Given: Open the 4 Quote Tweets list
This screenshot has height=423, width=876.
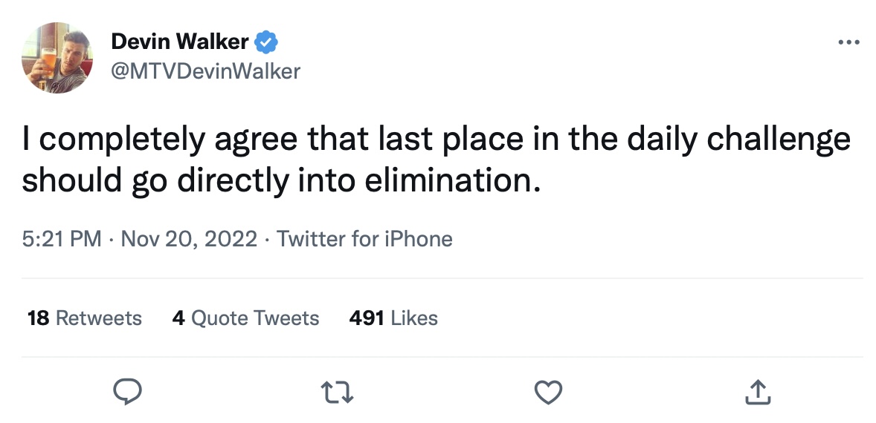Looking at the screenshot, I should pos(245,318).
